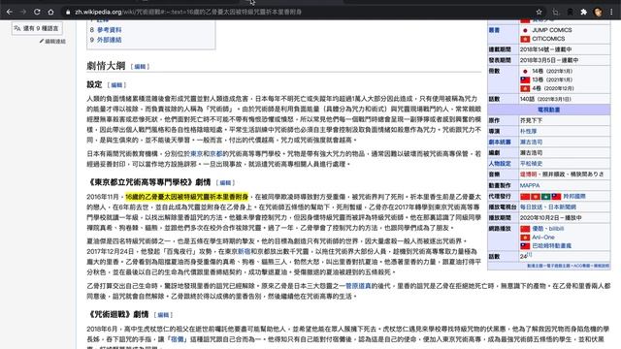
Task: Open the 劇本統籌 label link
Action: point(500,143)
